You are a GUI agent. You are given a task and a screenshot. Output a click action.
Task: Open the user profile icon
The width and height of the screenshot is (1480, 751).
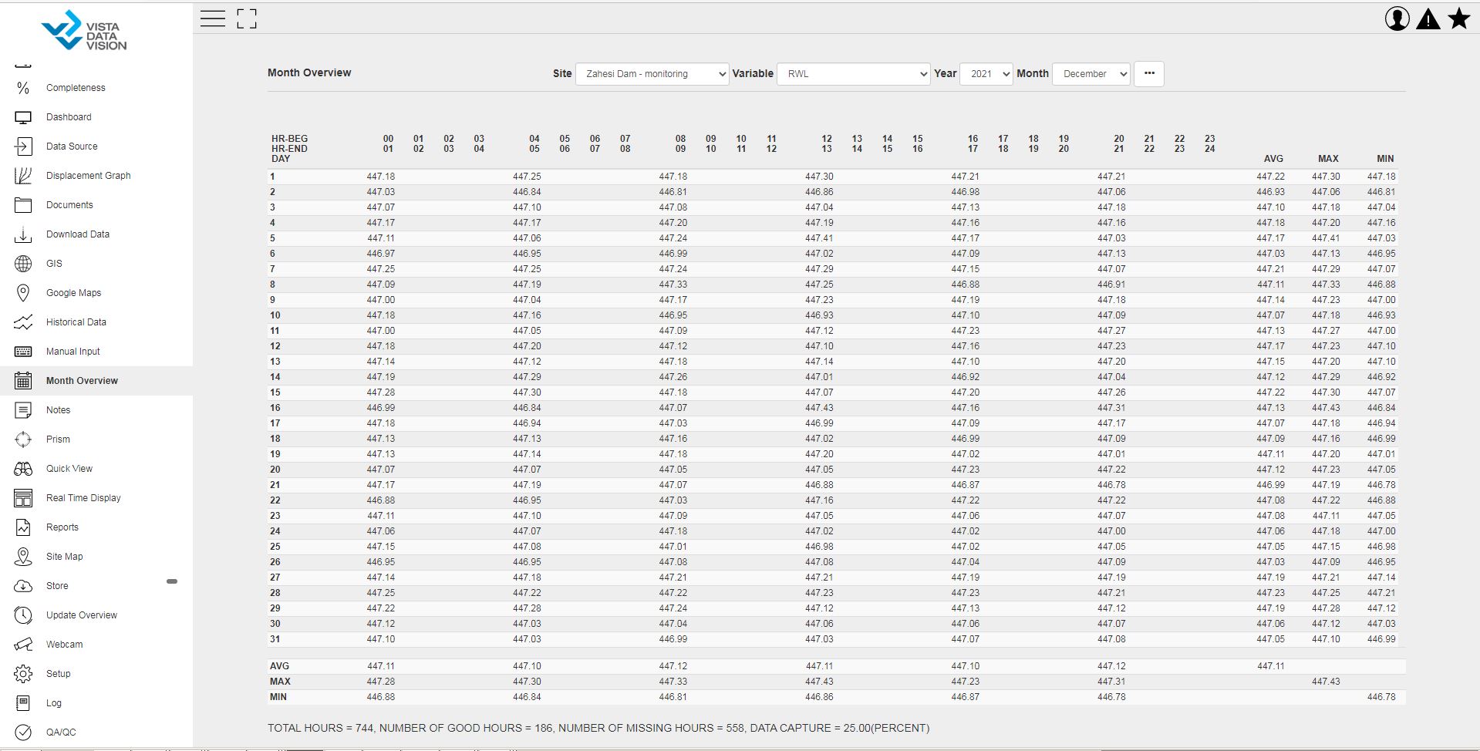1397,19
